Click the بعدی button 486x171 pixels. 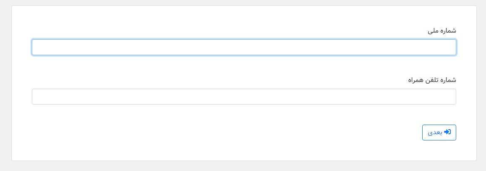click(439, 133)
